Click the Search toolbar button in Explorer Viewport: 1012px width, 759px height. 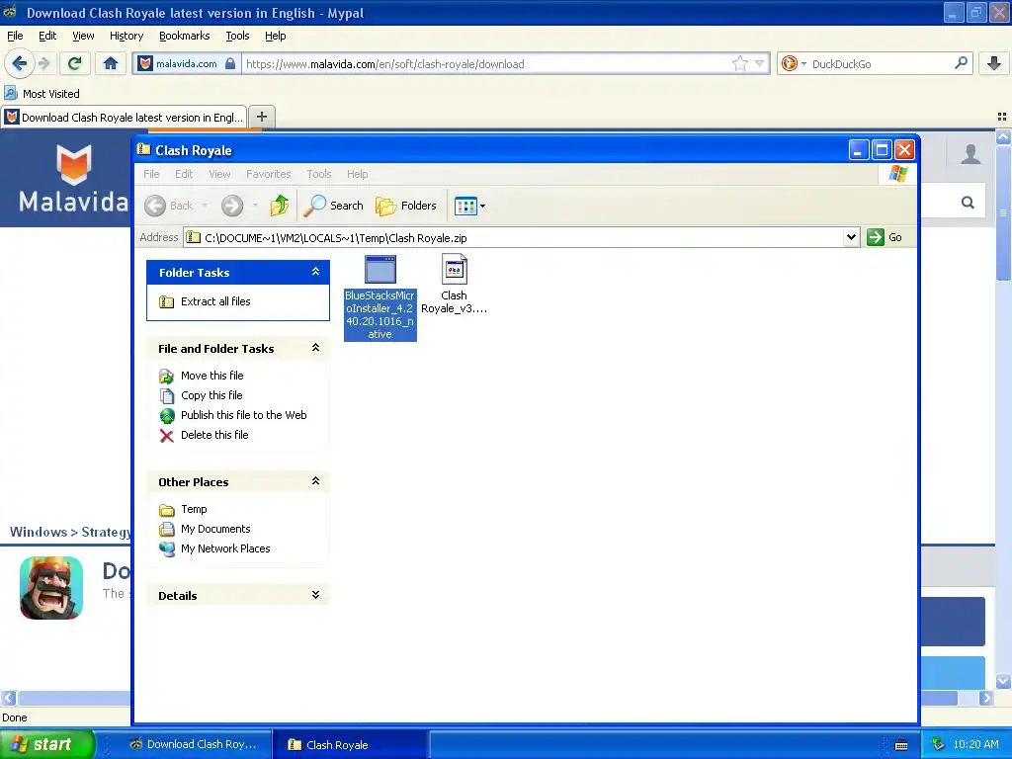click(334, 206)
